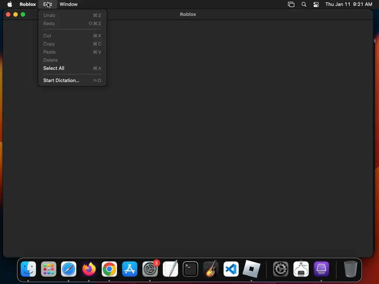The image size is (379, 284).
Task: Choose Select All from Edit menu
Action: pyautogui.click(x=72, y=68)
